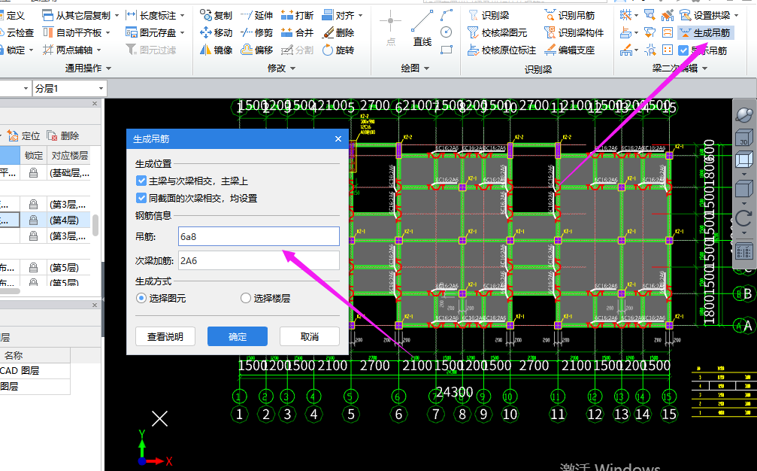Viewport: 757px width, 471px height.
Task: Click 云检查 (cloud check)
Action: 17,33
